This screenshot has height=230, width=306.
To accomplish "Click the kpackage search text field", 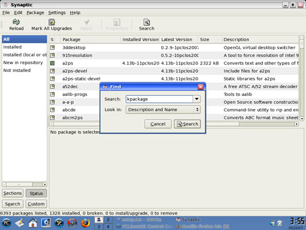I will click(159, 99).
